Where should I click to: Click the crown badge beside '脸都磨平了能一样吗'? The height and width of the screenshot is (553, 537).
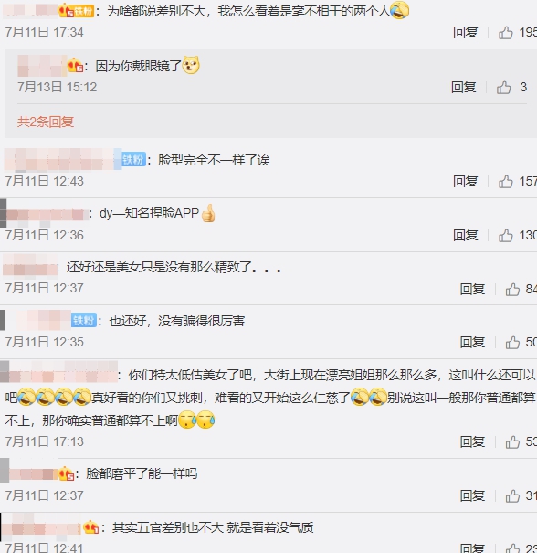(66, 473)
